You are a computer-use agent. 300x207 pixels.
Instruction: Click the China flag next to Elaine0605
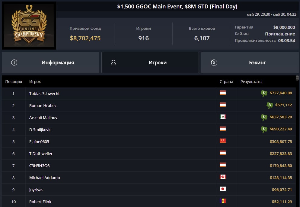(x=223, y=141)
